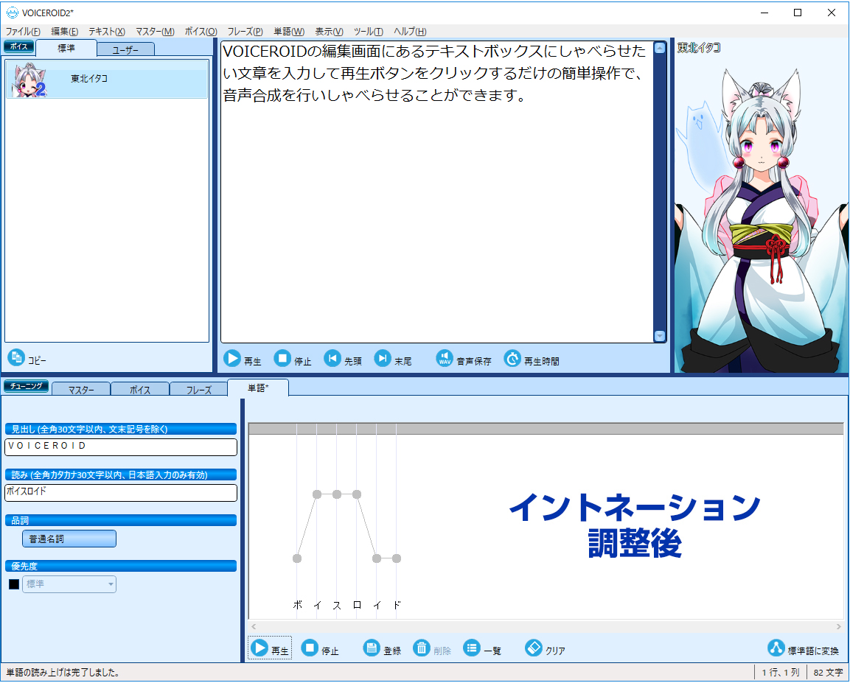Switch to the ユーザー voice tab
The width and height of the screenshot is (850, 683).
126,50
